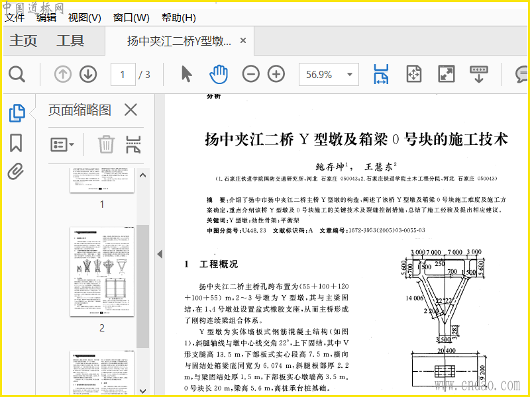
Task: Click the authors line 鲍存坤, 王慧东
Action: (356, 167)
